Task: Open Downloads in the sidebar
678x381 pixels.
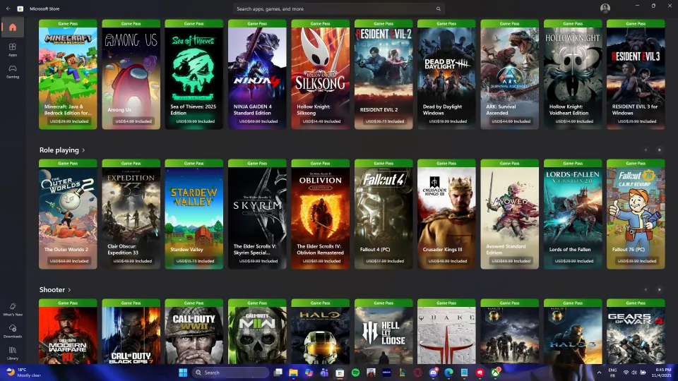Action: pyautogui.click(x=13, y=331)
